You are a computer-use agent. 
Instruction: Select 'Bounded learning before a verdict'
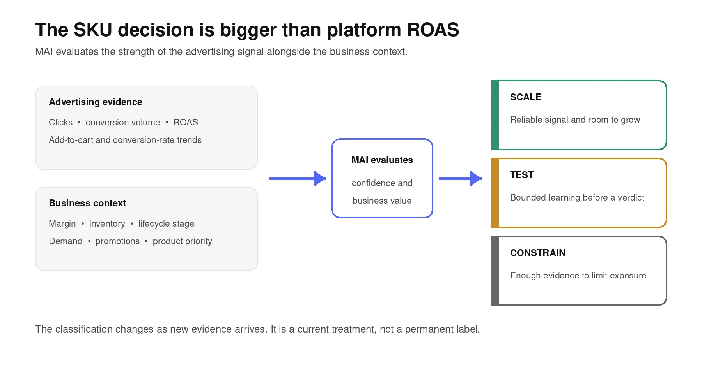[x=577, y=197]
